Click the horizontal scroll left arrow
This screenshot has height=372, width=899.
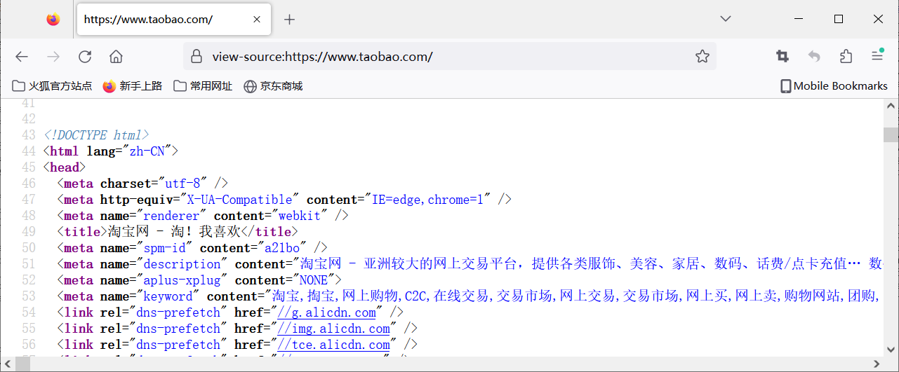(7, 363)
